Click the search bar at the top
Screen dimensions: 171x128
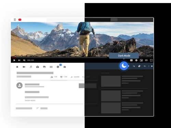[79, 20]
